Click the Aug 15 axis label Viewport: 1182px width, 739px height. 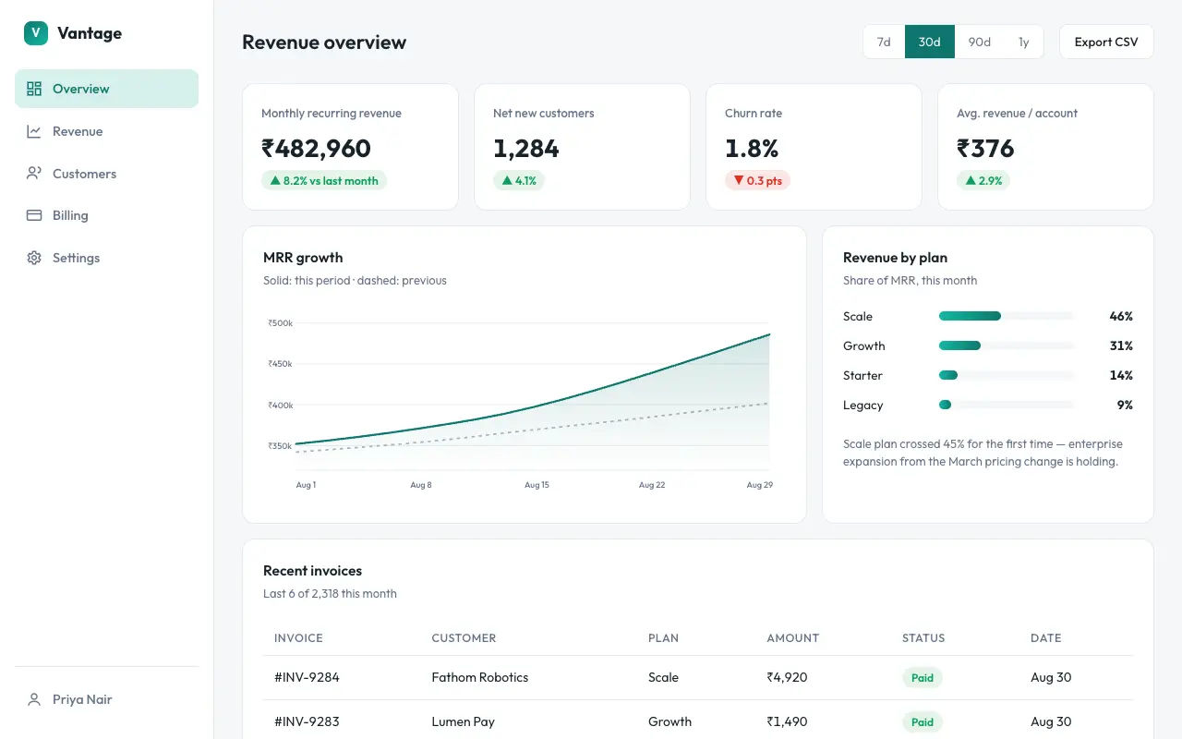[537, 485]
